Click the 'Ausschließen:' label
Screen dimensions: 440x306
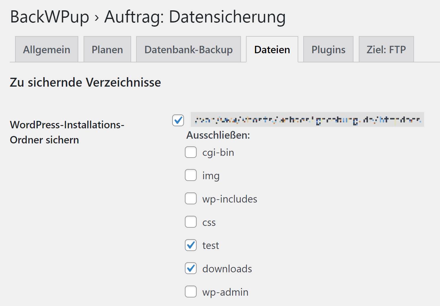pyautogui.click(x=218, y=135)
